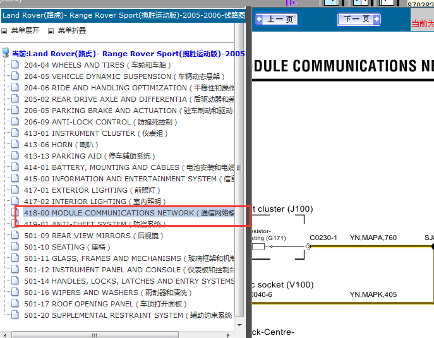Click the tree panel vertical scrollbar thumb
434x338 pixels.
tap(239, 168)
